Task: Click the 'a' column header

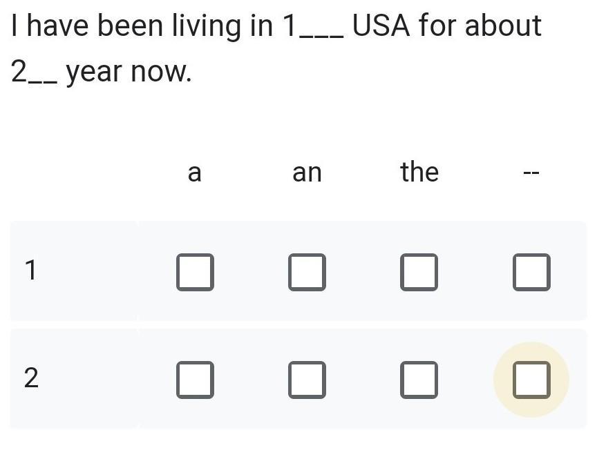Action: pos(195,172)
